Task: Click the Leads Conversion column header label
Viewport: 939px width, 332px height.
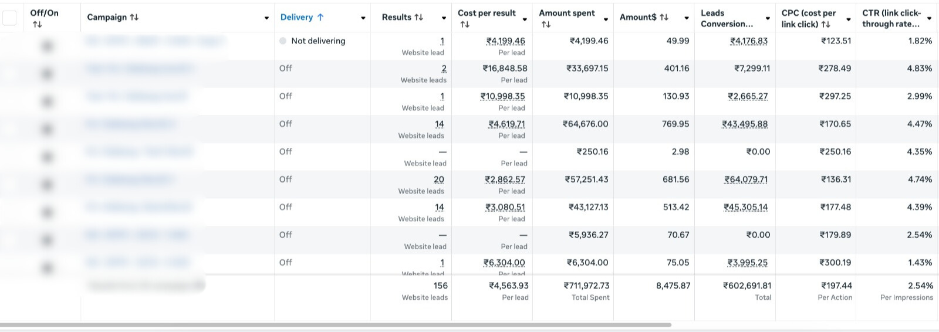Action: coord(727,18)
